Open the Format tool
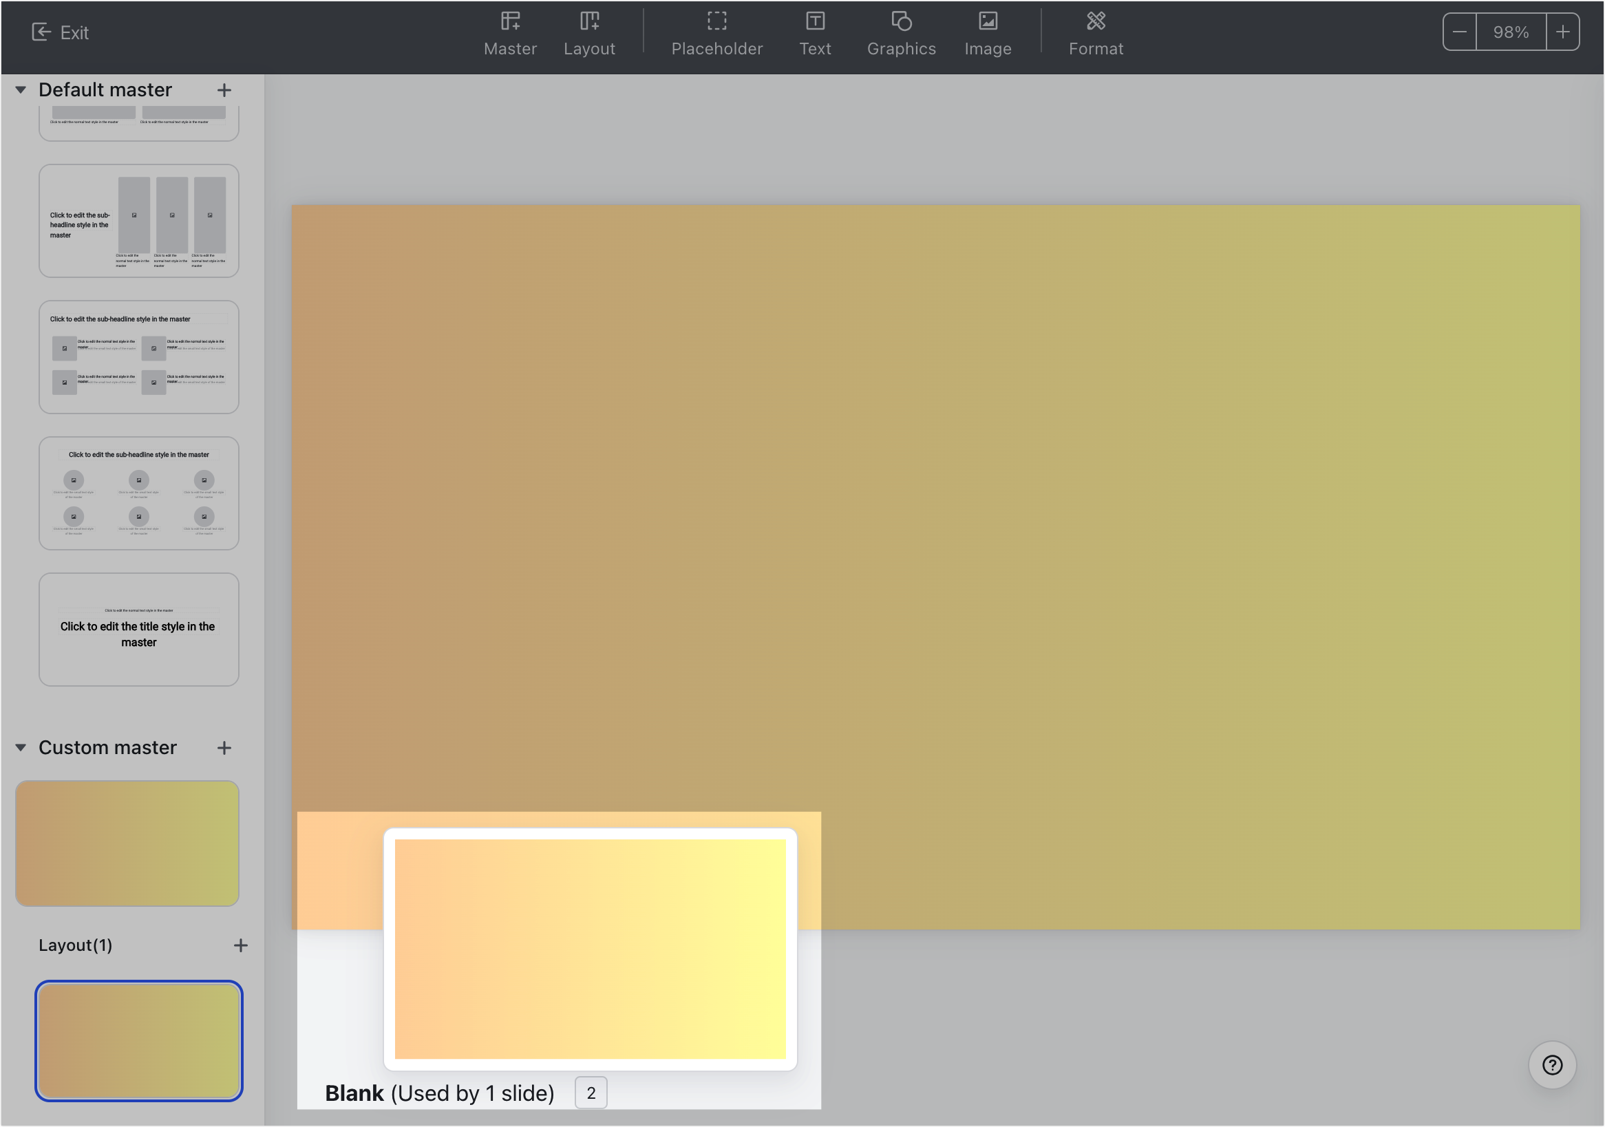The width and height of the screenshot is (1605, 1127). click(1096, 32)
